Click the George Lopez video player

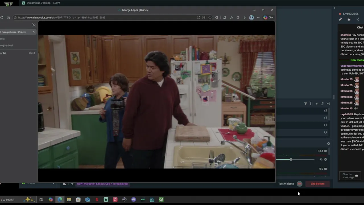(156, 102)
